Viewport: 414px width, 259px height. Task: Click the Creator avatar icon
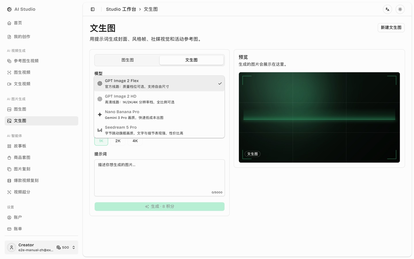(x=11, y=247)
